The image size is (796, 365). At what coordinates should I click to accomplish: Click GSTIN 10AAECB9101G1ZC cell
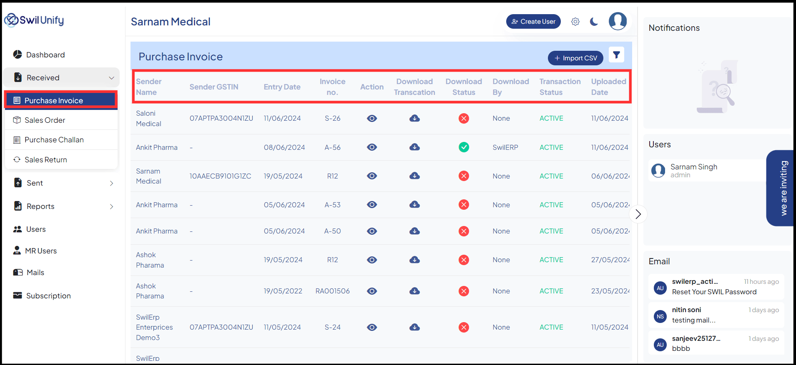coord(220,176)
